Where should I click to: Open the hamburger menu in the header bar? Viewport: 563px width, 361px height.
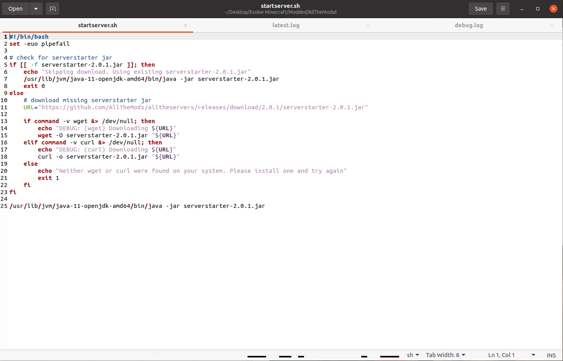[503, 8]
